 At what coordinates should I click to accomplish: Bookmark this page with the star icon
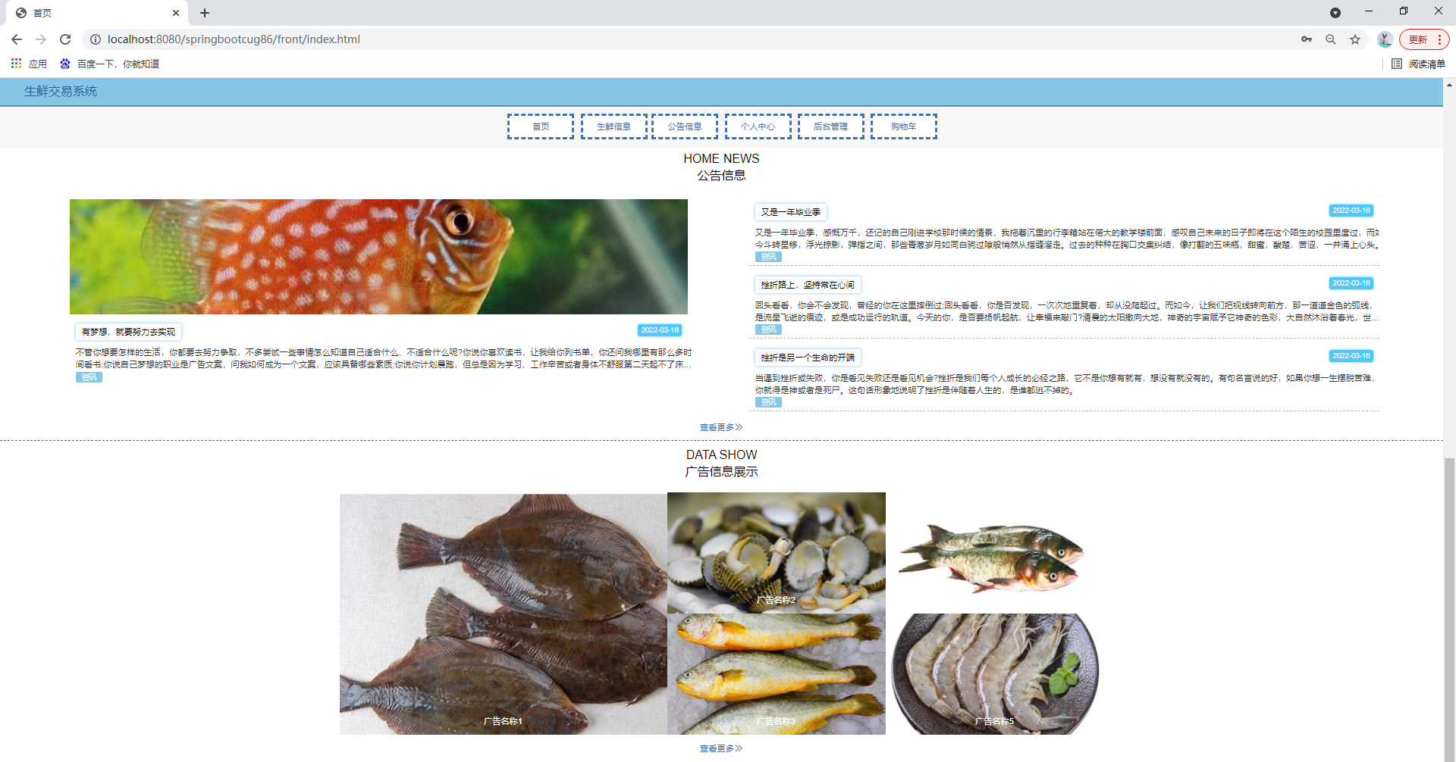point(1355,39)
